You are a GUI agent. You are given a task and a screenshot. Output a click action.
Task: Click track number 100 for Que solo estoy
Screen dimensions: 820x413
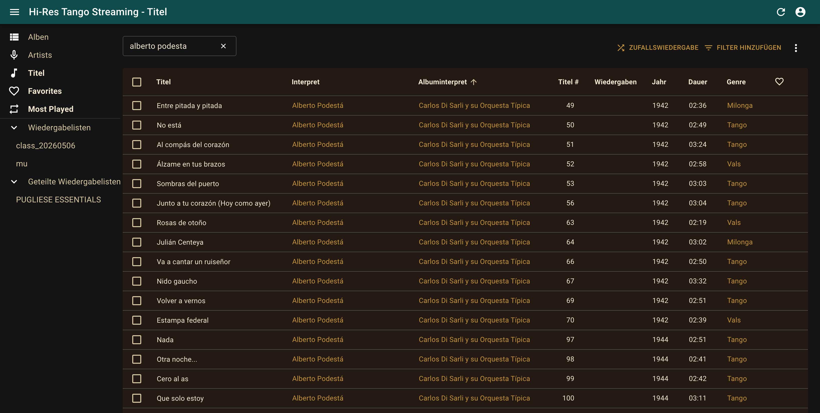tap(568, 398)
